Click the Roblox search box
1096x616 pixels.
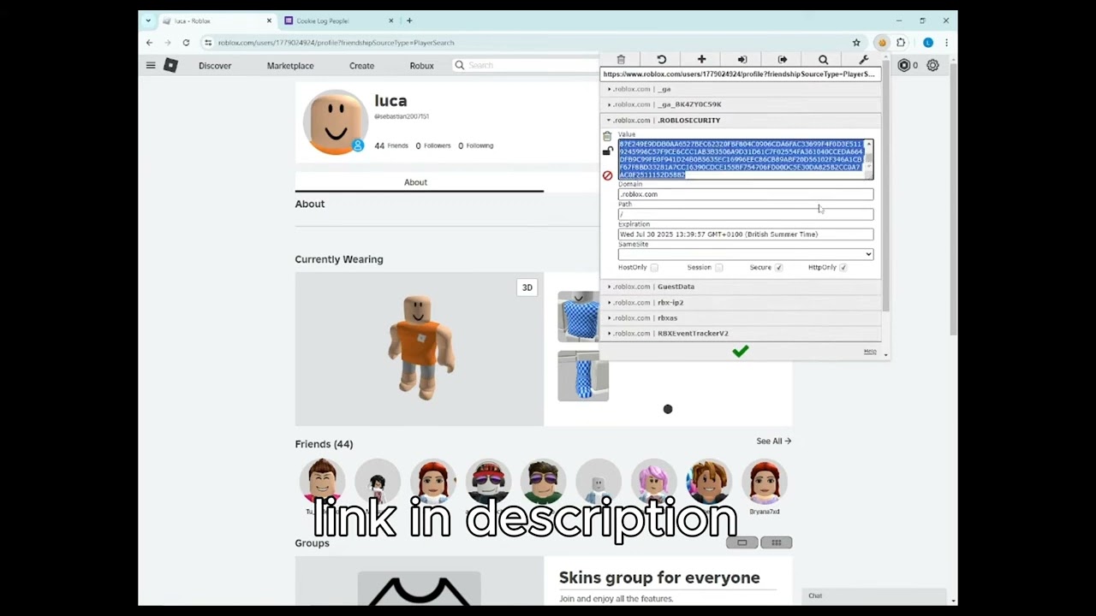525,65
